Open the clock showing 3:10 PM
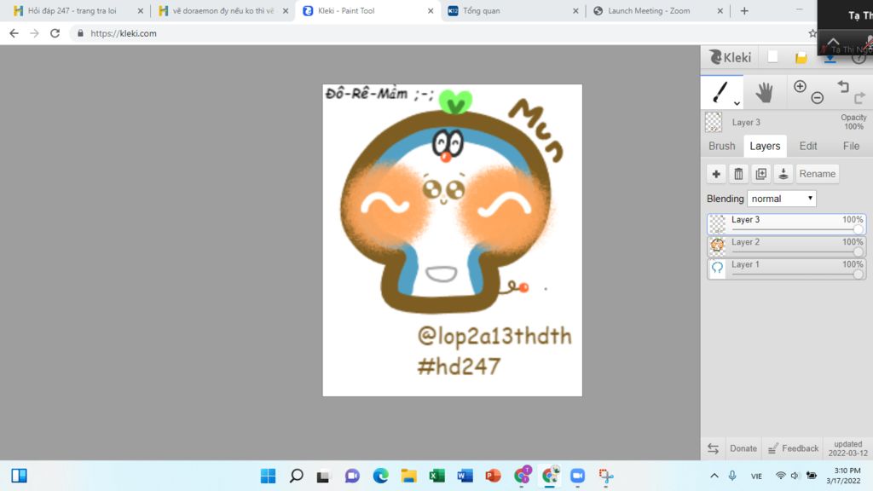The width and height of the screenshot is (873, 491). coord(843,476)
